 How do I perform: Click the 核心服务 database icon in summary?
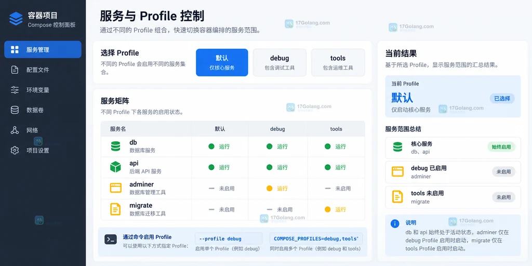pos(397,147)
